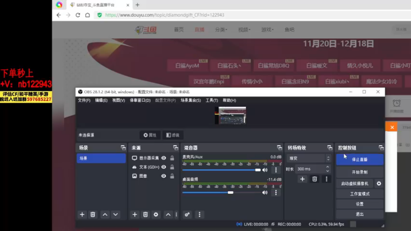Screen dimensions: 411x231
Task: Remove selected source with trash icon
Action: point(145,215)
